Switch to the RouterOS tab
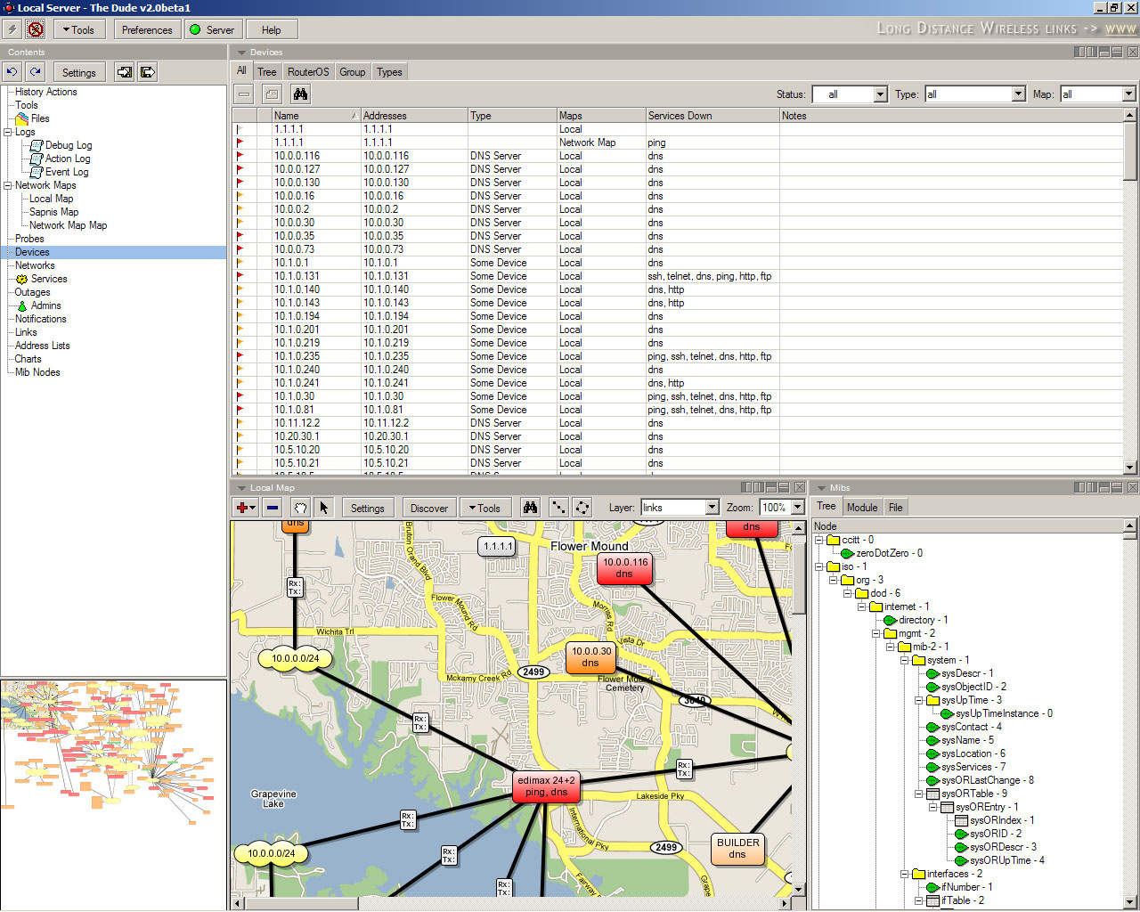The image size is (1140, 912). tap(308, 72)
